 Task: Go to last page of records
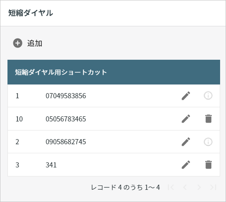tap(213, 187)
